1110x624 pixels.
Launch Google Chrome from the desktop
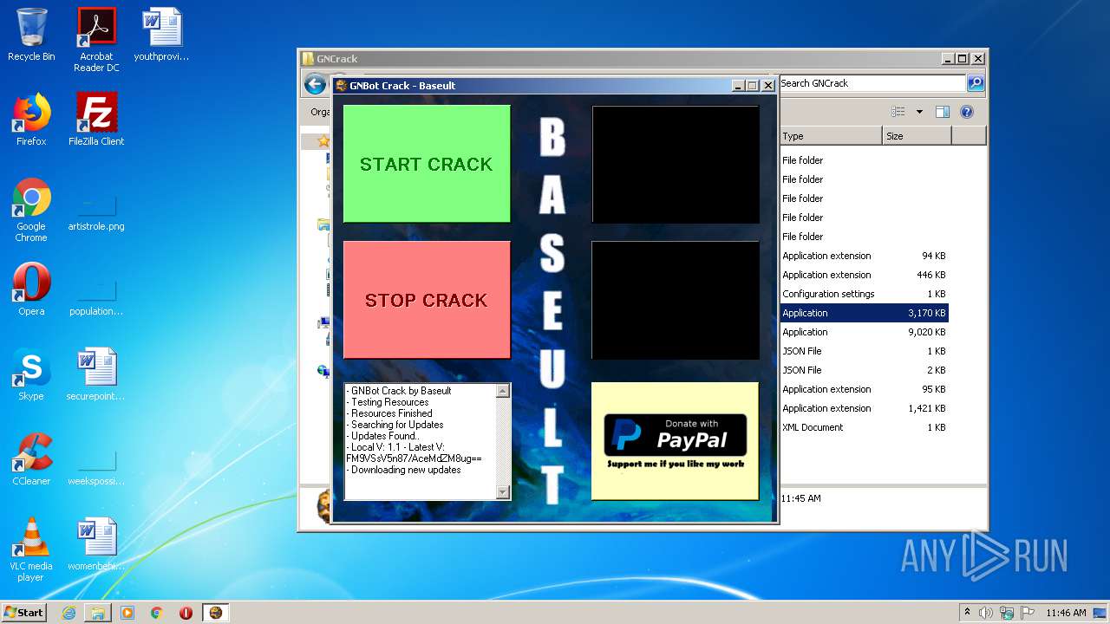[31, 211]
